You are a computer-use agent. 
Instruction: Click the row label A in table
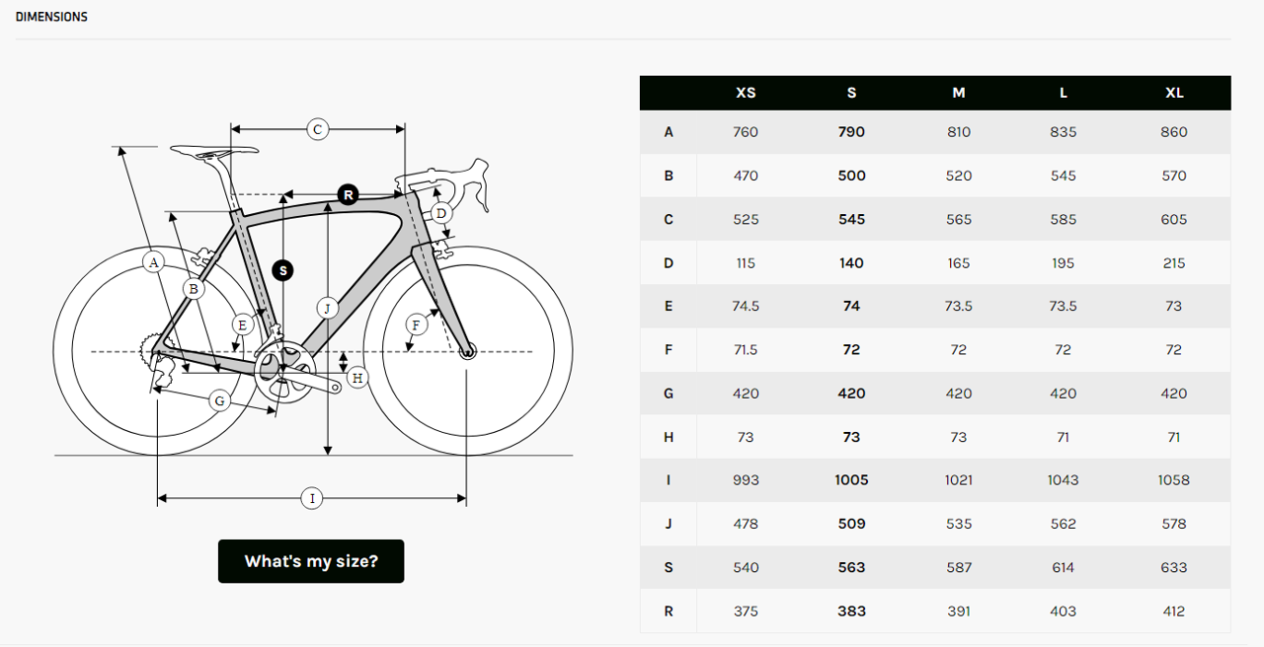669,132
